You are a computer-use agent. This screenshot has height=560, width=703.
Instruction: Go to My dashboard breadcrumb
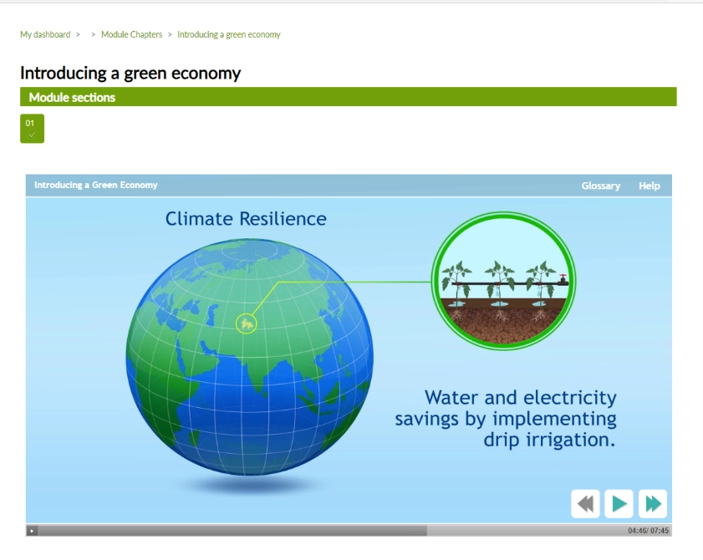point(45,34)
